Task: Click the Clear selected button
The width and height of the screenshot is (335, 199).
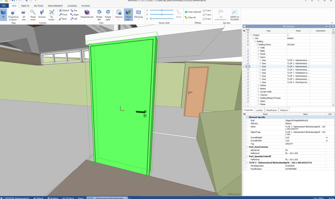Action: pyautogui.click(x=194, y=12)
